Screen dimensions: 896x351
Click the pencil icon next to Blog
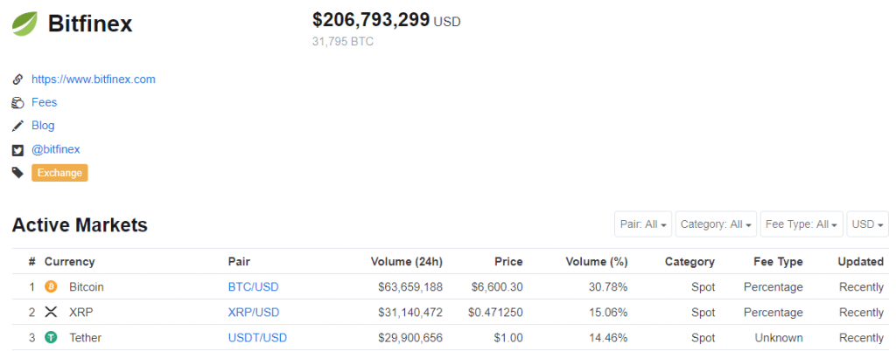[x=17, y=126]
